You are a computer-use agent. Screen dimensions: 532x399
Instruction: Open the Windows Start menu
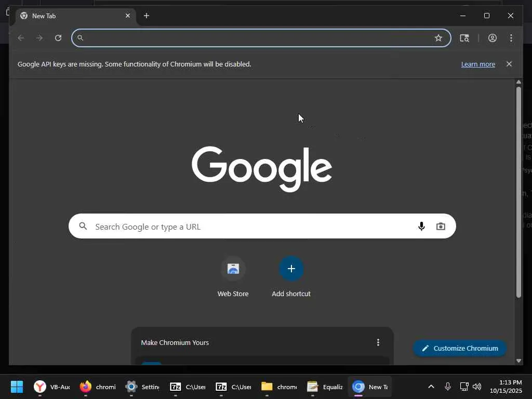point(17,387)
